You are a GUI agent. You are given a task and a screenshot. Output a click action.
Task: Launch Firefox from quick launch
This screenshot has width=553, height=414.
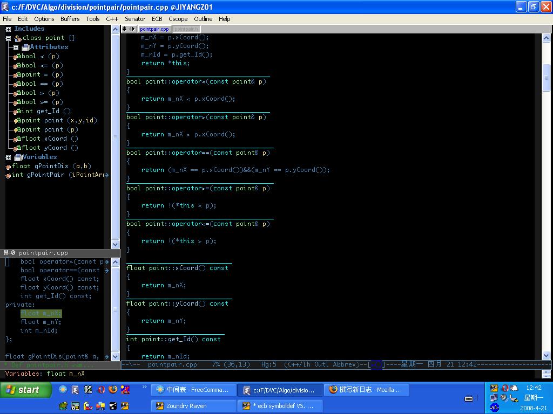113,389
